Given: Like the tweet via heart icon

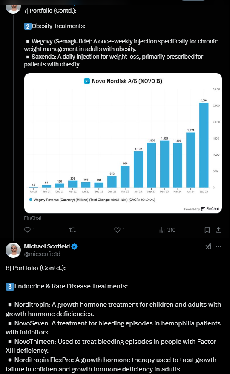Looking at the screenshot, I should pyautogui.click(x=117, y=230).
